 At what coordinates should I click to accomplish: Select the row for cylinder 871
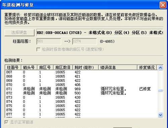pyautogui.click(x=81, y=89)
